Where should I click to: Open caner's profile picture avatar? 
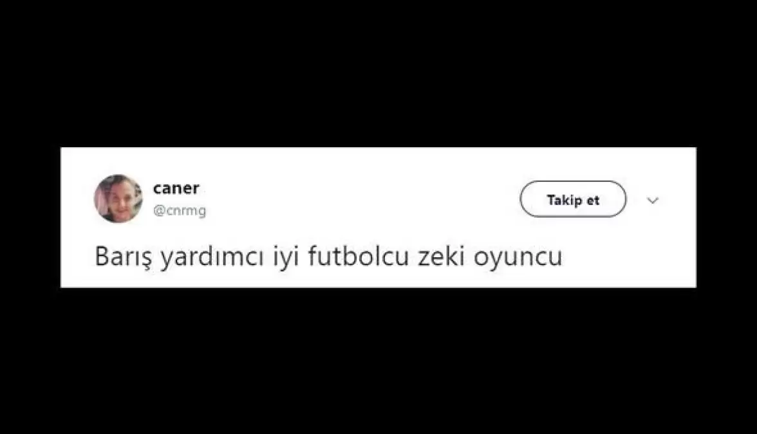[118, 199]
